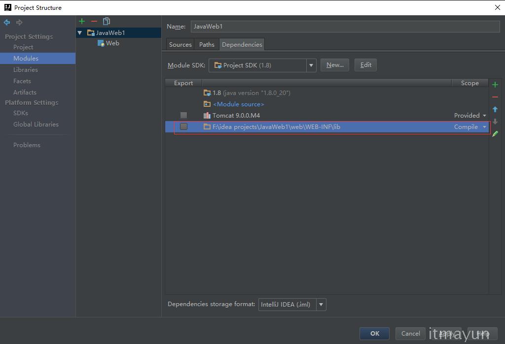
Task: Remove dependency with the red minus icon
Action: pos(495,97)
